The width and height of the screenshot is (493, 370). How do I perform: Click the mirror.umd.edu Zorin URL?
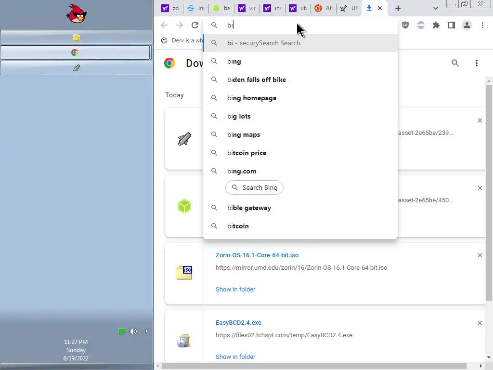tap(301, 268)
